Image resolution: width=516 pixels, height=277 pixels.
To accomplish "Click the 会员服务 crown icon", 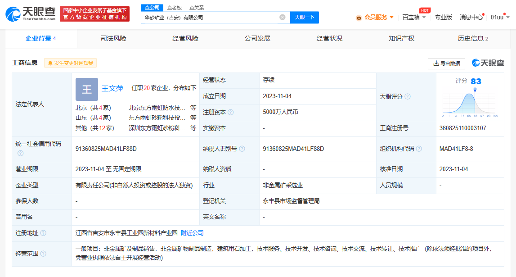I will point(359,18).
